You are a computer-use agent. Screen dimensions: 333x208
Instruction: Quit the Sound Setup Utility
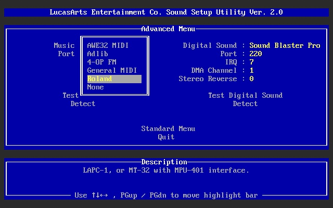[166, 137]
